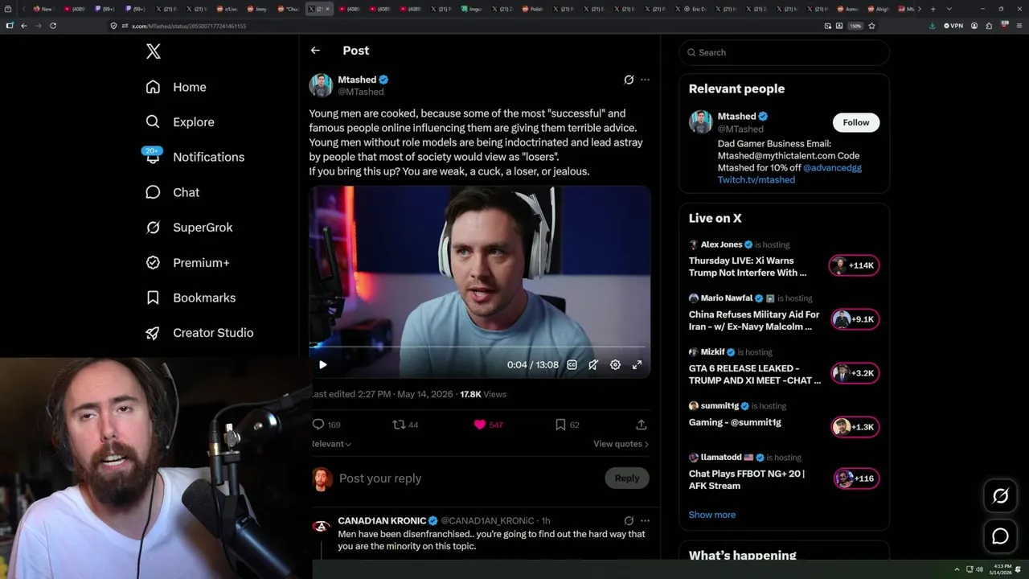Image resolution: width=1029 pixels, height=579 pixels.
Task: Open the post's more options menu
Action: pos(645,80)
